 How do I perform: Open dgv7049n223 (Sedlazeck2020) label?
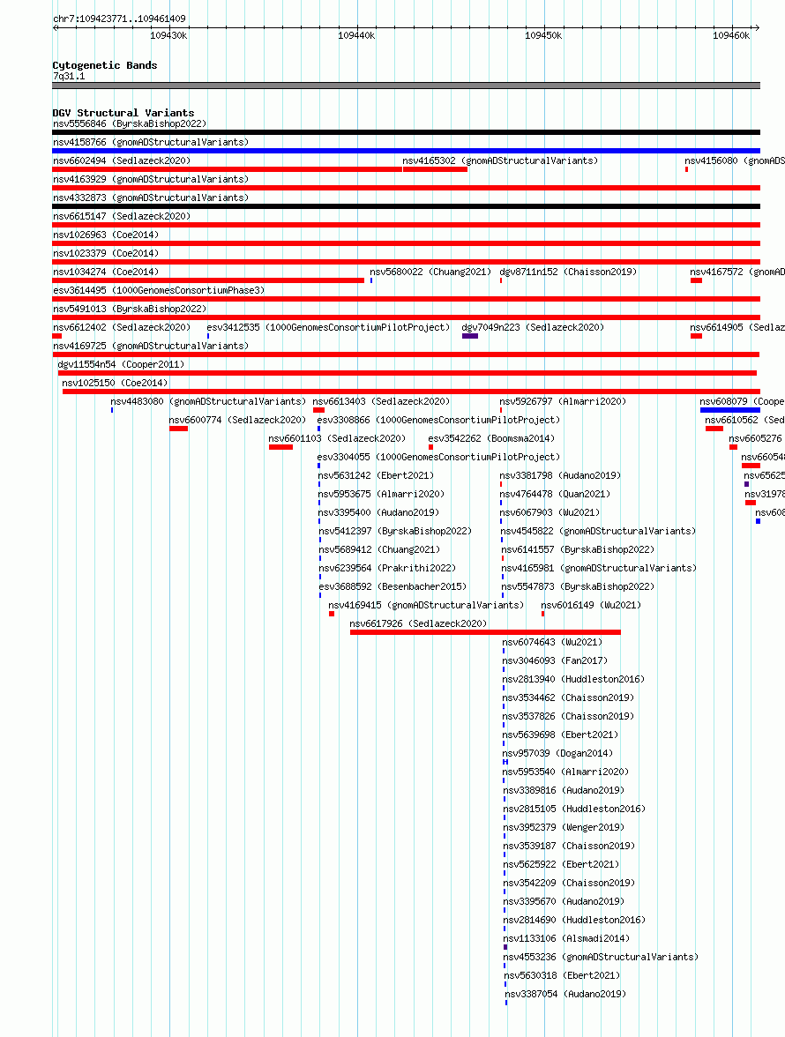(x=533, y=327)
